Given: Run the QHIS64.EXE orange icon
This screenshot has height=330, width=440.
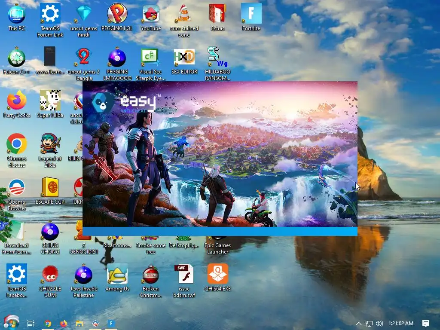Looking at the screenshot, I should [217, 278].
